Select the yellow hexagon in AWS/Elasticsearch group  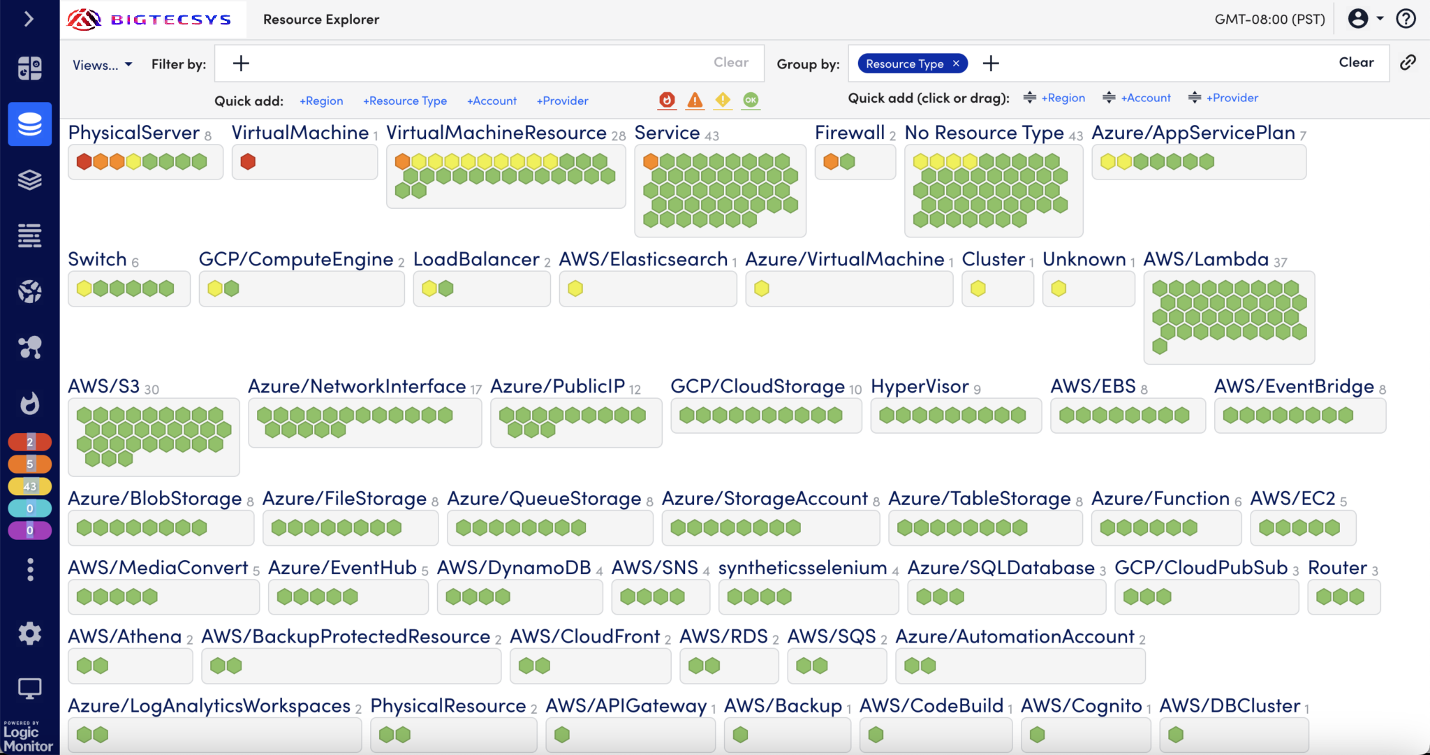575,288
